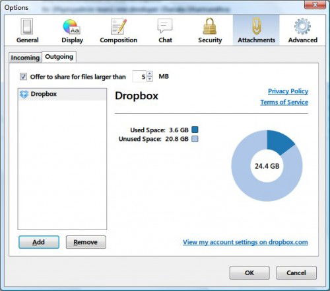
Task: Open the Display options with color wheel icon
Action: coord(72,26)
